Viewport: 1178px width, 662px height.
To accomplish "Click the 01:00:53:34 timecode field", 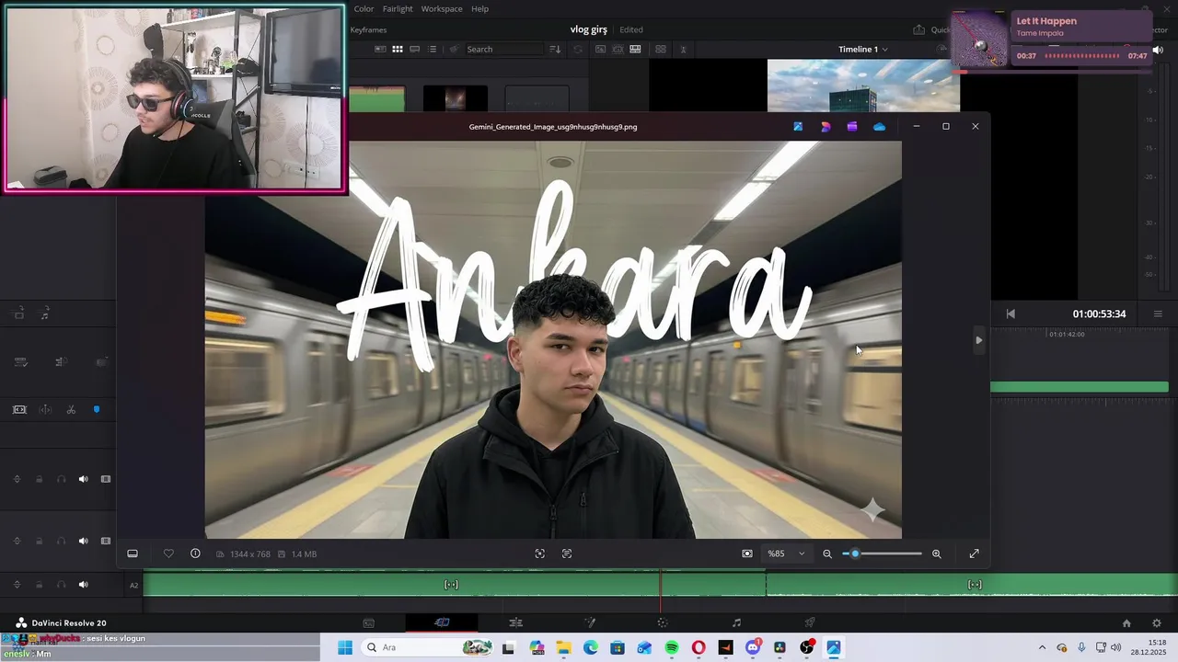I will (1099, 314).
